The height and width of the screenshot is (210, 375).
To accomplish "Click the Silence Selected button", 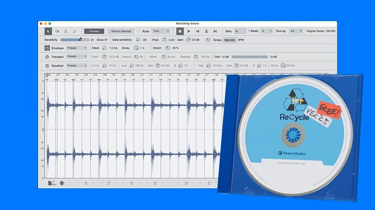I will tap(121, 31).
